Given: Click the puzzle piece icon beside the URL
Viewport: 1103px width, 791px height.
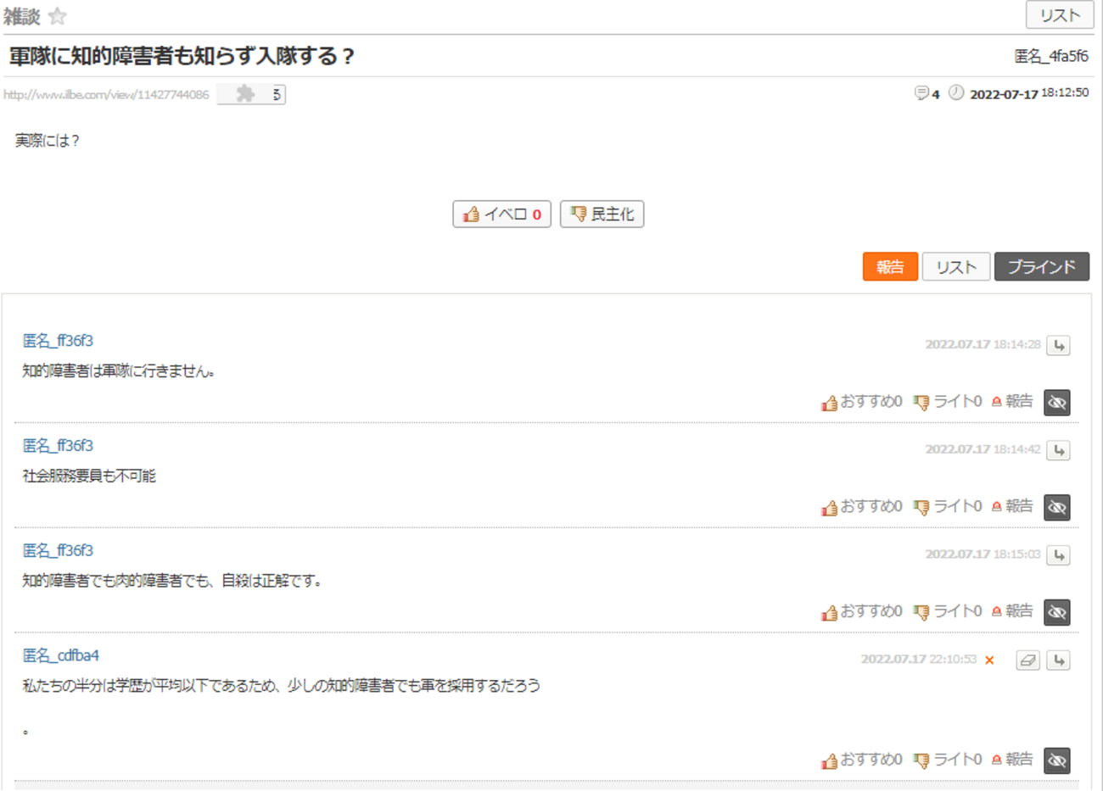Looking at the screenshot, I should click(246, 94).
